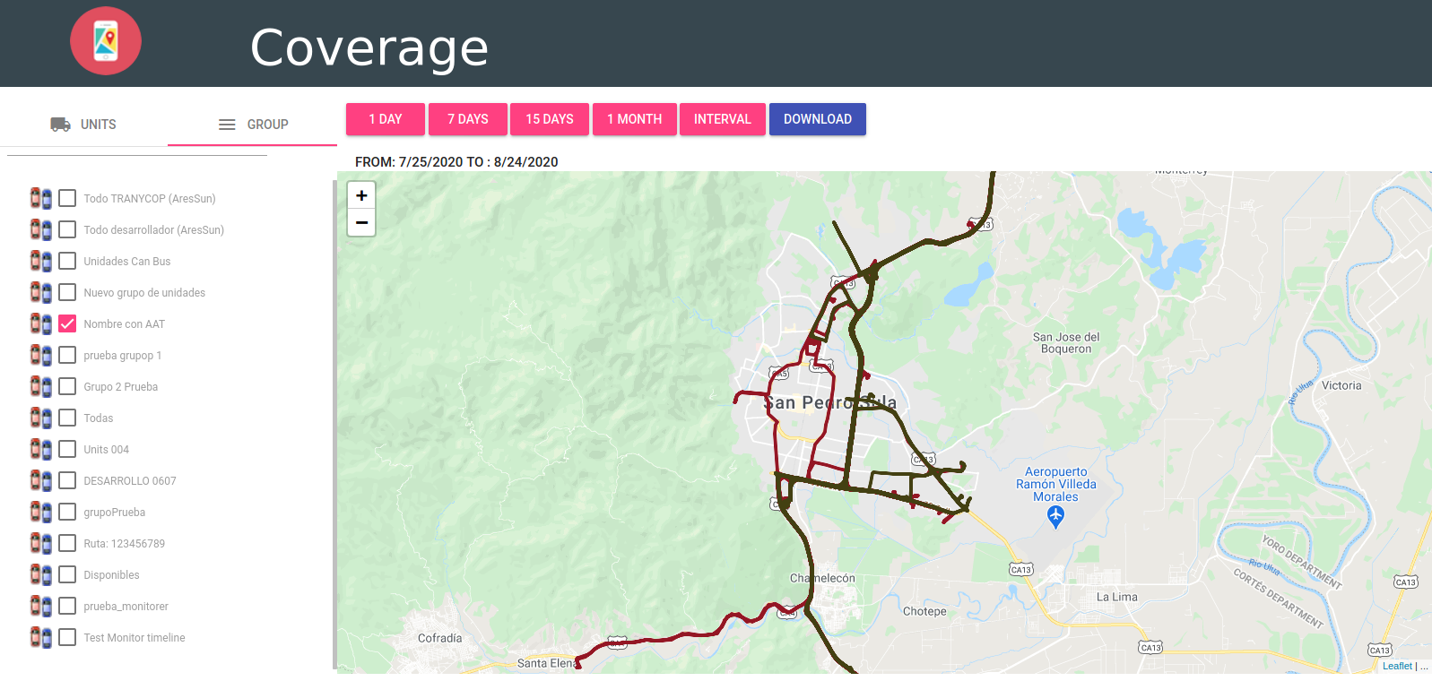This screenshot has width=1432, height=681.
Task: Click the group list vertical scrollbar
Action: click(x=334, y=425)
